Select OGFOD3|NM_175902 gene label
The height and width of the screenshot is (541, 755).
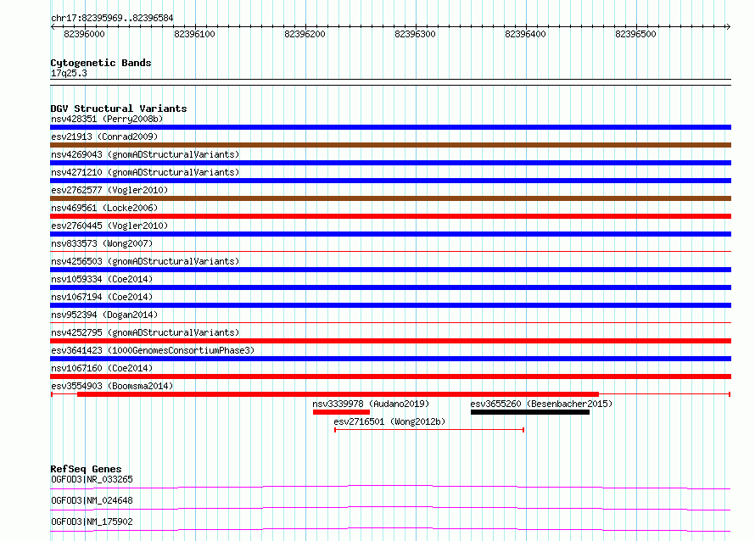point(92,521)
